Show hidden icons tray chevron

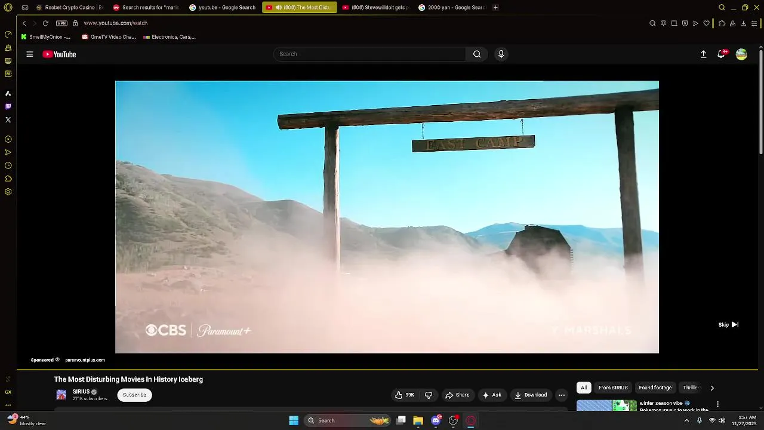(x=686, y=420)
